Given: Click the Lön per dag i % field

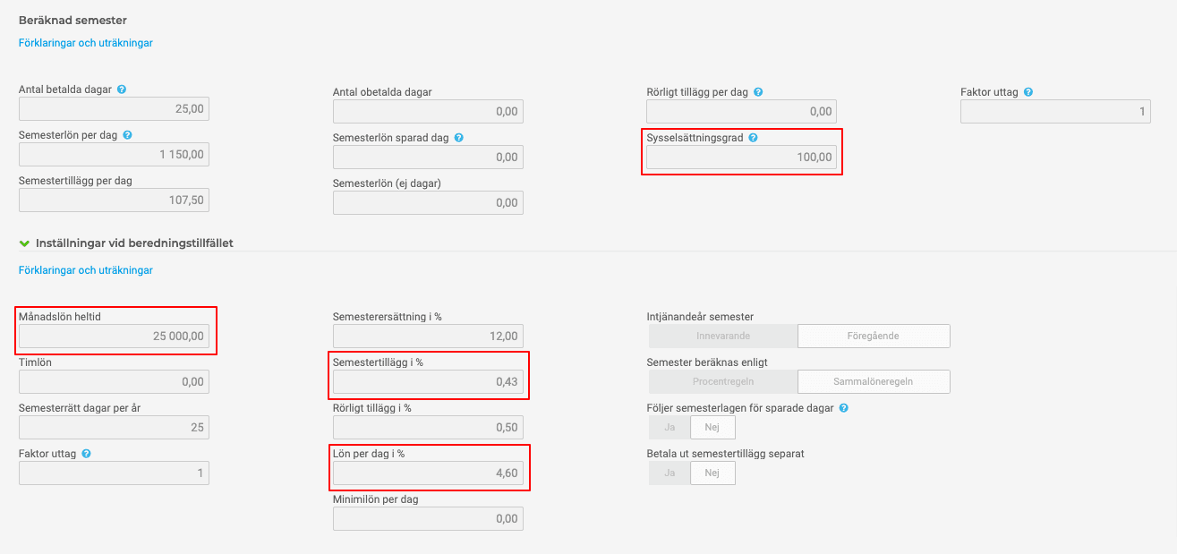Looking at the screenshot, I should pyautogui.click(x=428, y=473).
